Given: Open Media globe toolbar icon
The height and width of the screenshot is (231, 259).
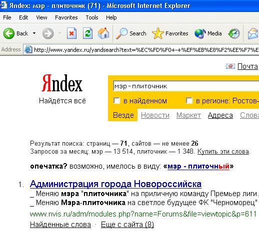Looking at the screenshot, I should pos(200,33).
